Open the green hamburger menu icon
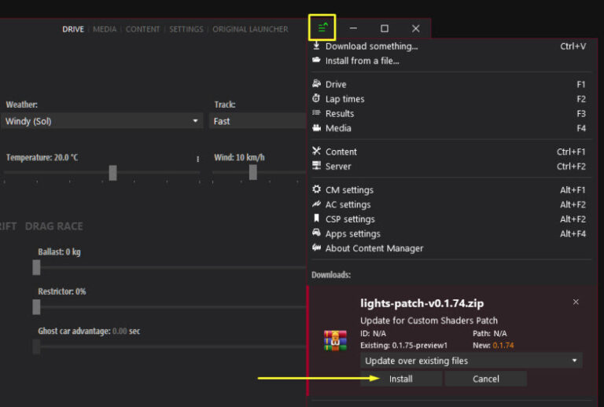 (x=322, y=28)
